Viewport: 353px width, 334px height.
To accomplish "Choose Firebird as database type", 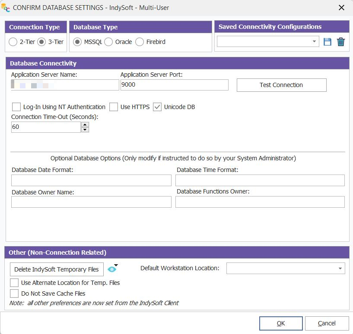I will [140, 42].
